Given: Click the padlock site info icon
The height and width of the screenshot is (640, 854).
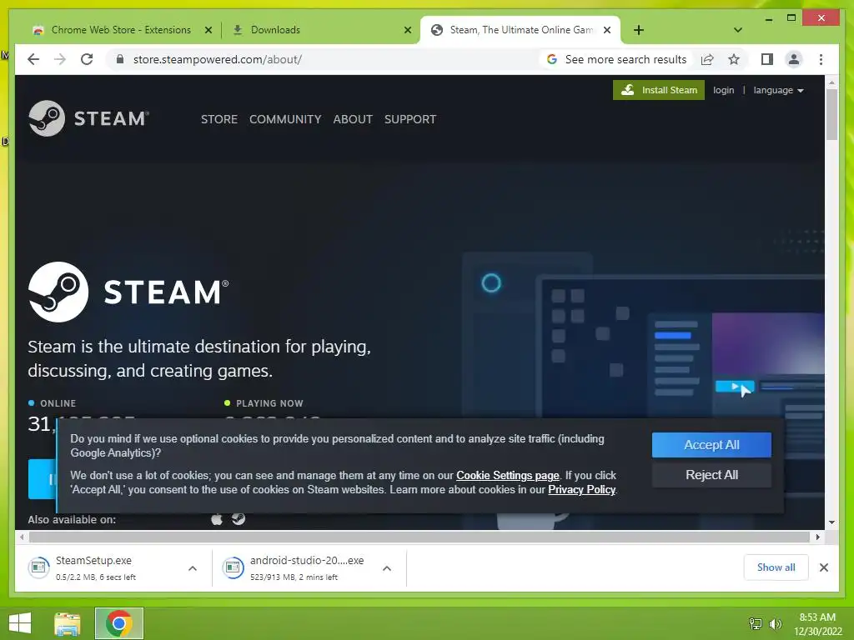Looking at the screenshot, I should click(120, 59).
